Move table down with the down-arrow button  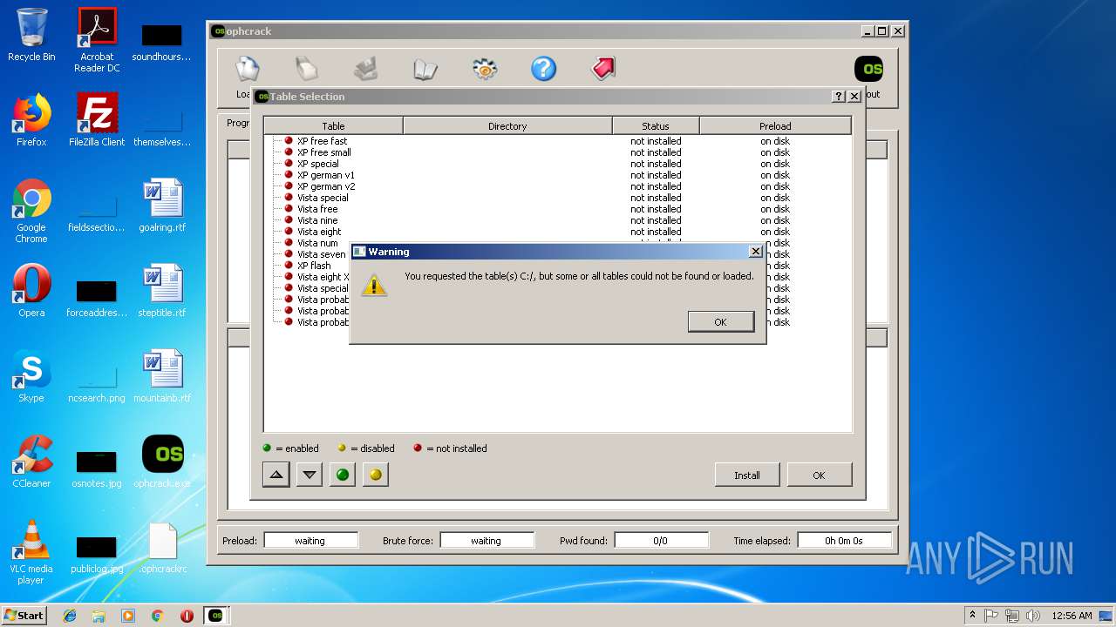coord(310,475)
